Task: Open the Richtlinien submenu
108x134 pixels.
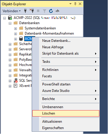Action: coord(66,70)
